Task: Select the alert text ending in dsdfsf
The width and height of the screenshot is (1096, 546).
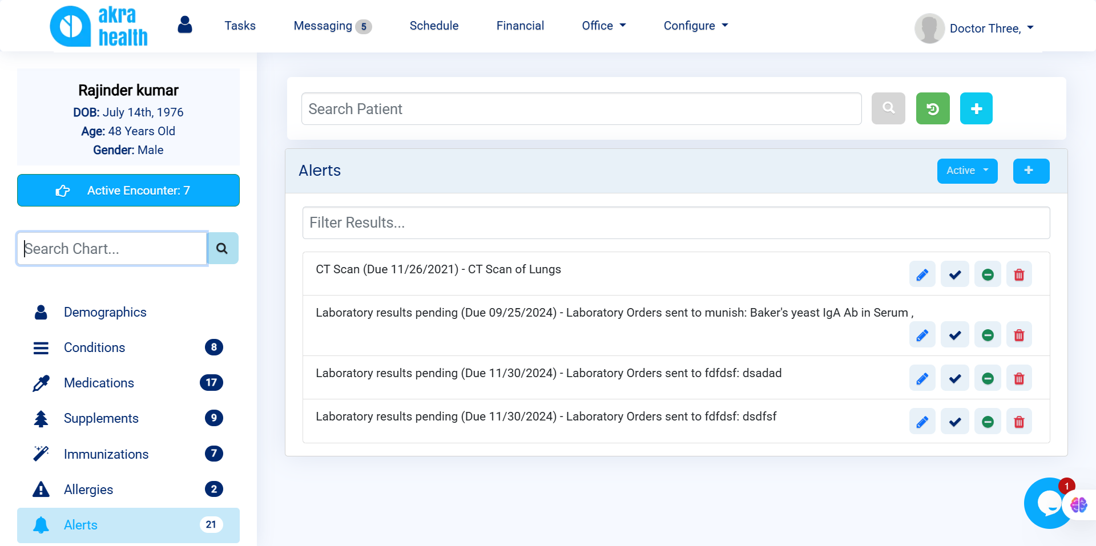Action: (x=546, y=416)
